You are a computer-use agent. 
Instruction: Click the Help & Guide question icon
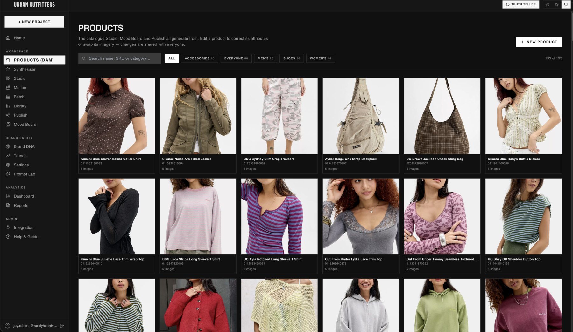(x=8, y=237)
